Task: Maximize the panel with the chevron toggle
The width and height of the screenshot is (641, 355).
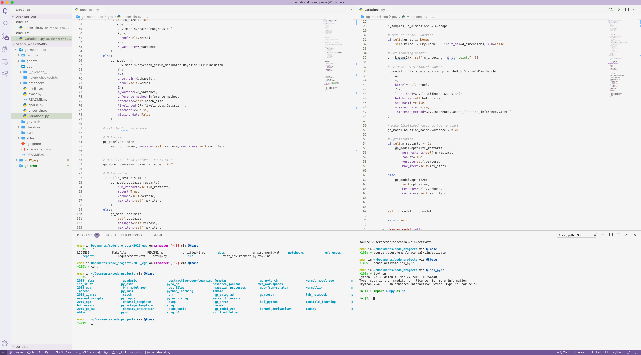Action: pos(627,235)
